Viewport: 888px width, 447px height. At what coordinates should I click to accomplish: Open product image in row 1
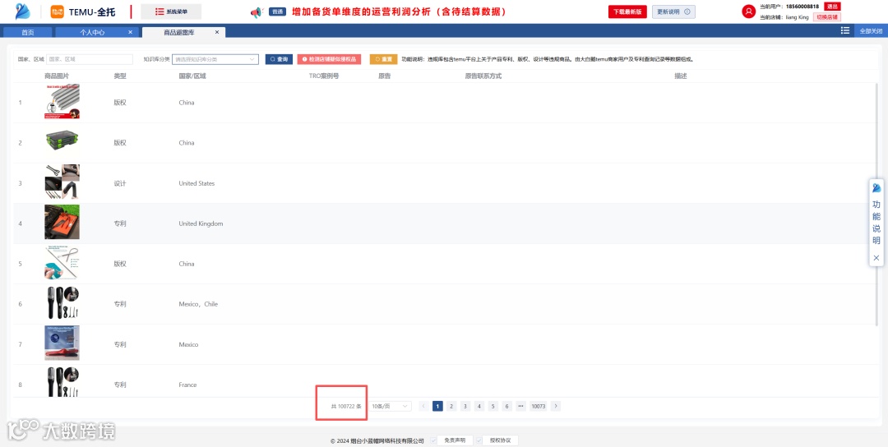pyautogui.click(x=62, y=102)
